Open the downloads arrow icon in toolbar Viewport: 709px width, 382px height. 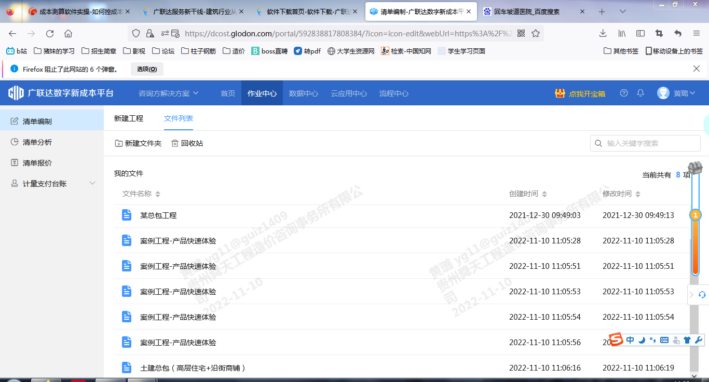603,33
